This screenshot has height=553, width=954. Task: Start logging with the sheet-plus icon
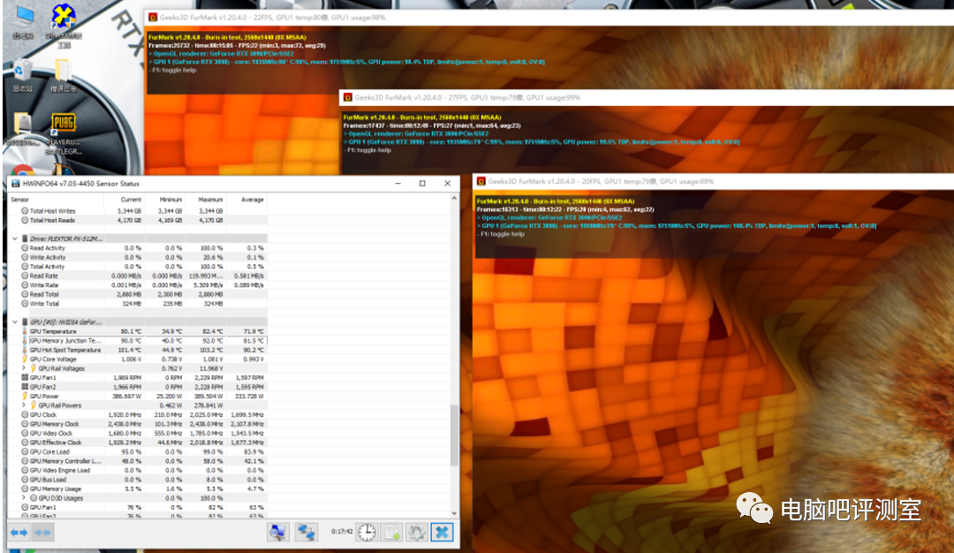[392, 533]
